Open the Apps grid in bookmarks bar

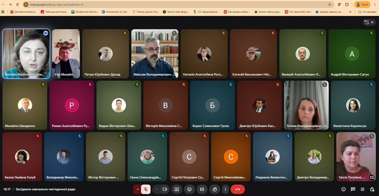click(x=3, y=12)
